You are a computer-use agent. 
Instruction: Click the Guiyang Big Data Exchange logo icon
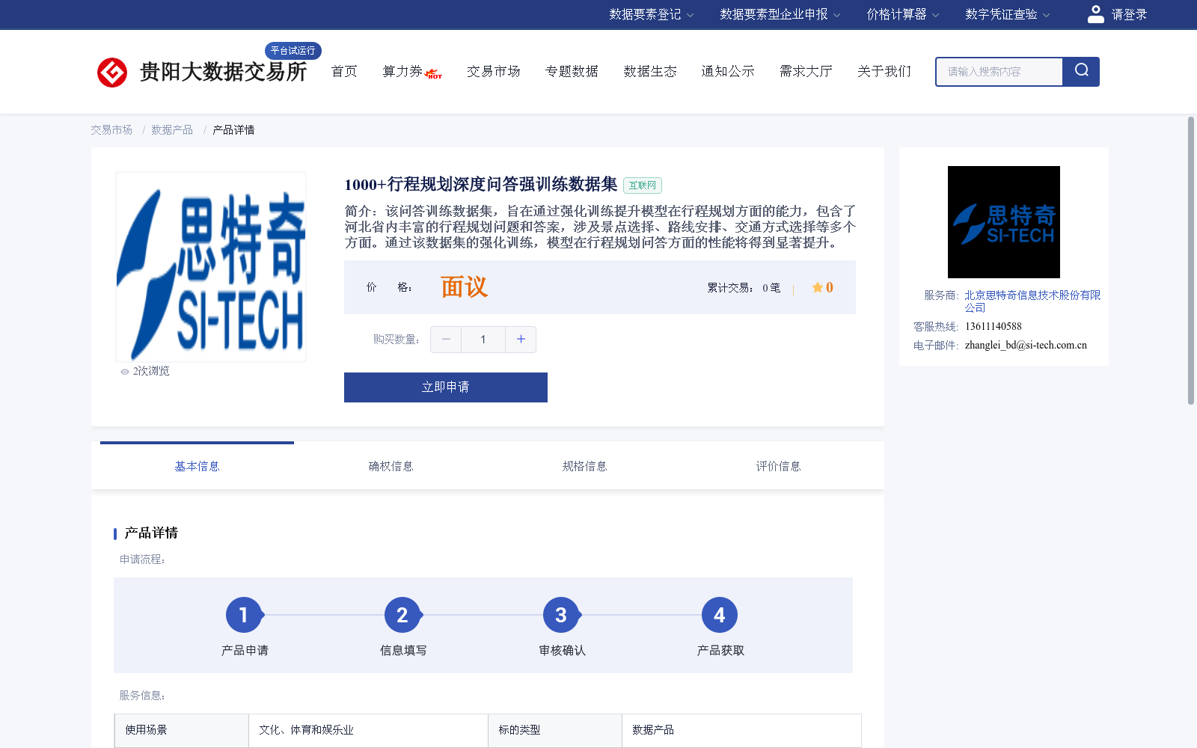112,73
